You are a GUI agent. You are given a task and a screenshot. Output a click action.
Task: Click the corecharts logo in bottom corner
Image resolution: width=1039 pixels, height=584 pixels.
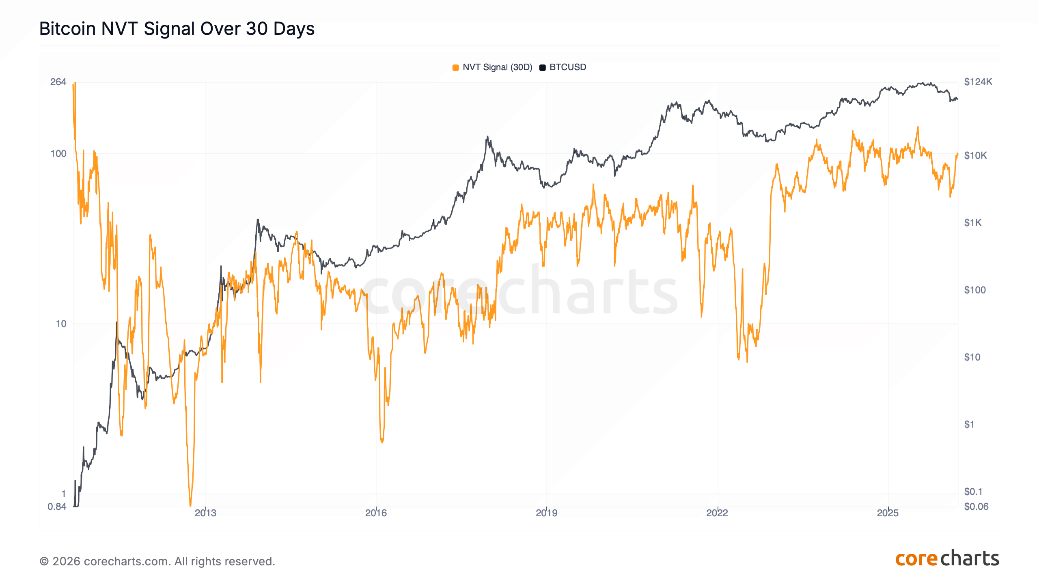(947, 559)
